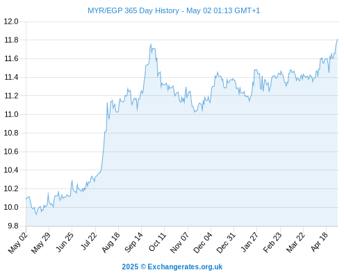344x278 pixels.
Task: Select the May 02 date label
Action: click(x=18, y=243)
